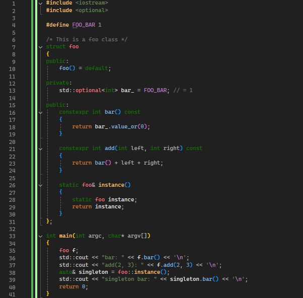The width and height of the screenshot is (303, 298).
Task: Fold the add(int left, int right) function
Action: point(41,148)
